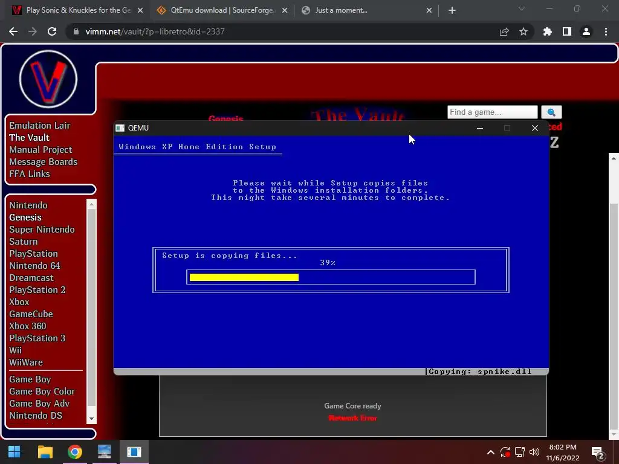Open The Vault link
The image size is (619, 464).
pos(30,138)
